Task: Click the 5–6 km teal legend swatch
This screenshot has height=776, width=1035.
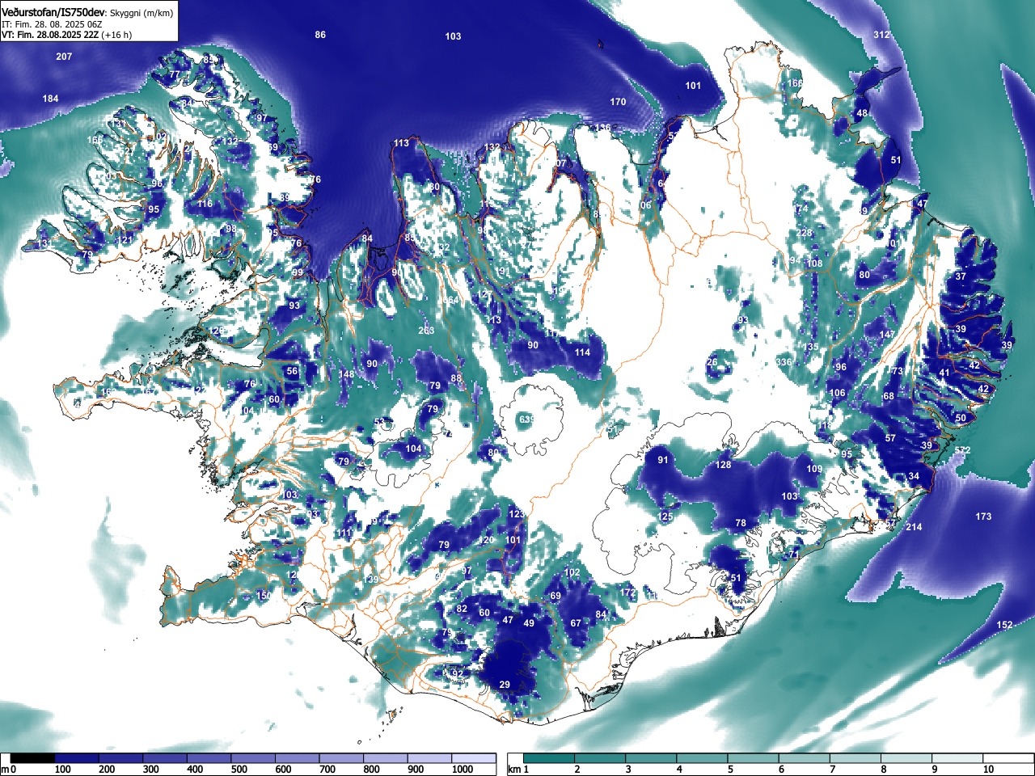Action: [754, 758]
